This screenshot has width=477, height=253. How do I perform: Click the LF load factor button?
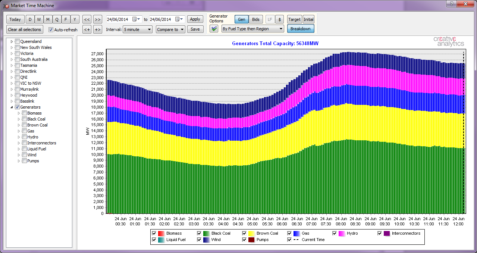[x=270, y=19]
